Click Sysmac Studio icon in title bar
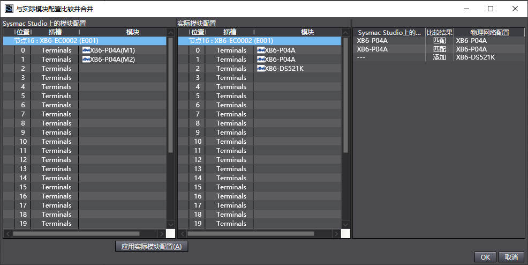This screenshot has height=265, width=528. point(9,9)
